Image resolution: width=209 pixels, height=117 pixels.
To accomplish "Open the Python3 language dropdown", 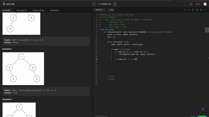I will point(99,10).
